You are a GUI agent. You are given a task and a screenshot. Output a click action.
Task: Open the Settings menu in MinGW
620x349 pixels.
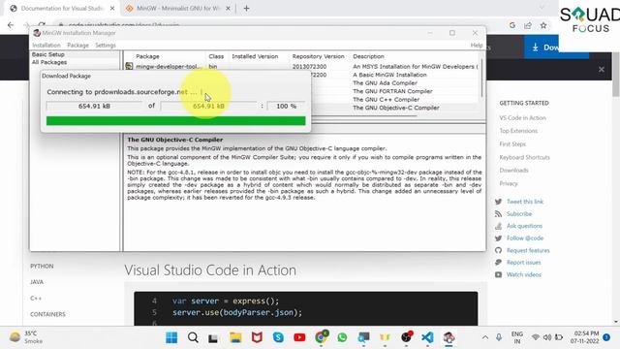[x=106, y=46]
